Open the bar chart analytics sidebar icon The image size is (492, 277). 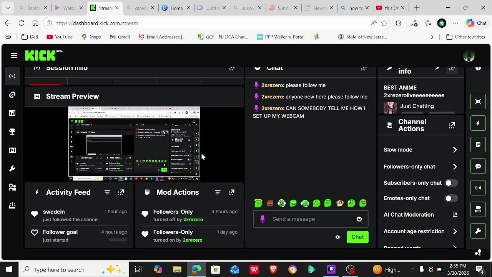click(12, 113)
